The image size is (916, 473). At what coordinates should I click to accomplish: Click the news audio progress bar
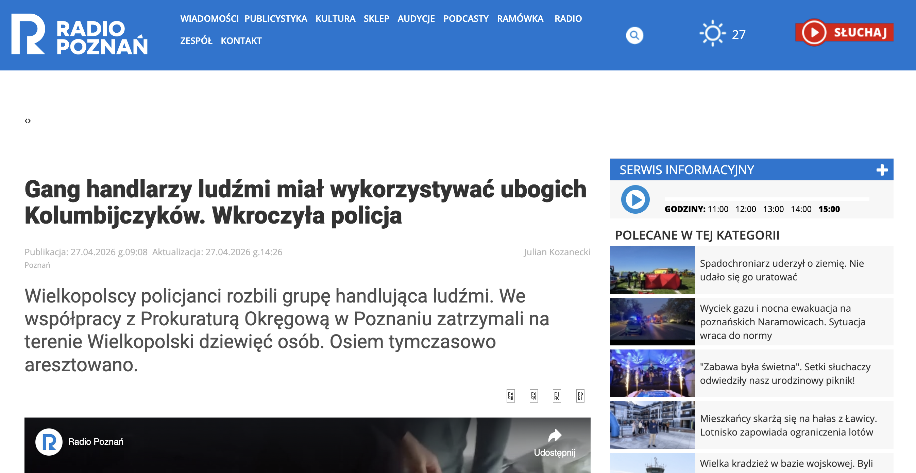767,199
